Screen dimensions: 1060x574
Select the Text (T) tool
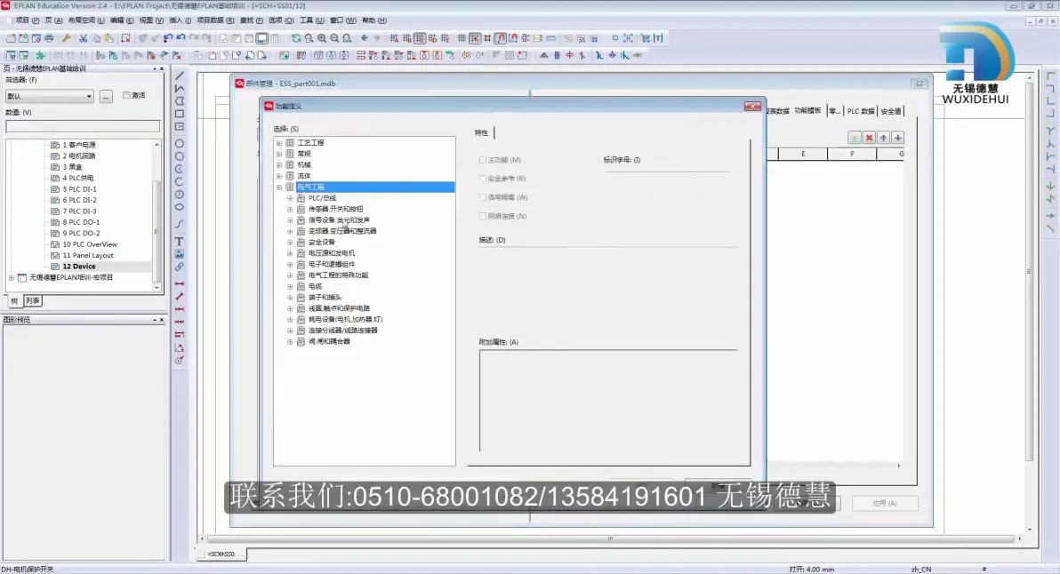point(179,241)
